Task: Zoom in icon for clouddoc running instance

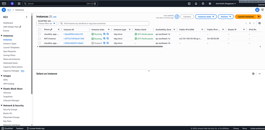Action: [x=104, y=34]
